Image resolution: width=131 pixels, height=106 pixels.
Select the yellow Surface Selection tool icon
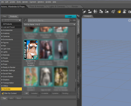119,12
